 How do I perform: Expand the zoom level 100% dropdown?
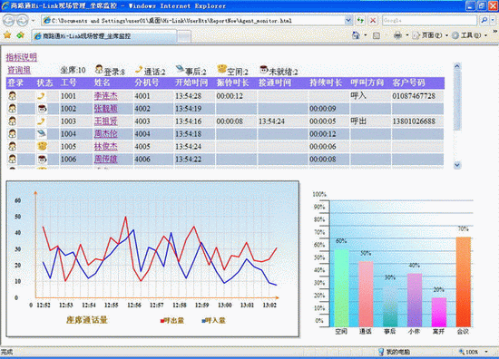(486, 352)
